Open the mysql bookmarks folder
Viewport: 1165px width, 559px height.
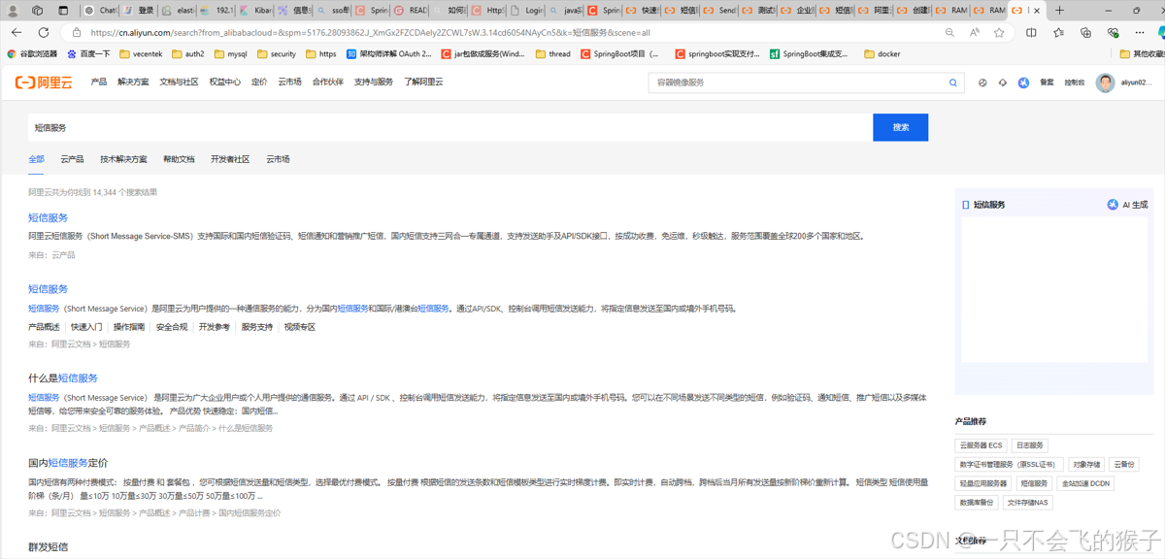[231, 54]
